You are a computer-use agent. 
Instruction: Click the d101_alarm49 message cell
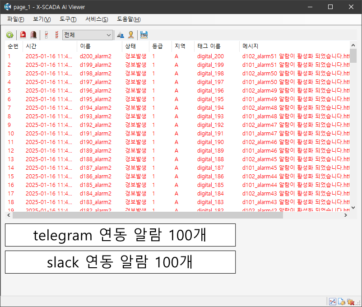coord(296,99)
